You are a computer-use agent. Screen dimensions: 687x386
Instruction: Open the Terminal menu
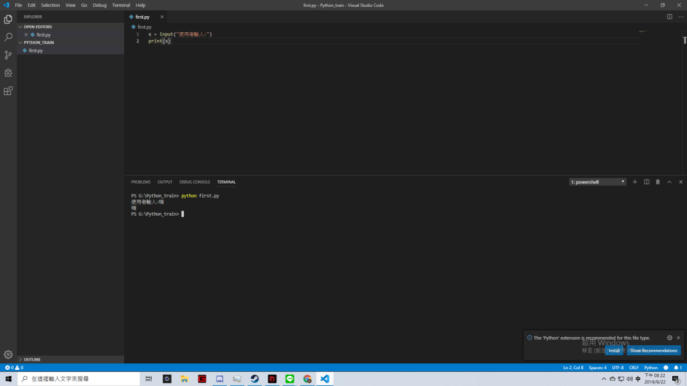click(x=121, y=5)
